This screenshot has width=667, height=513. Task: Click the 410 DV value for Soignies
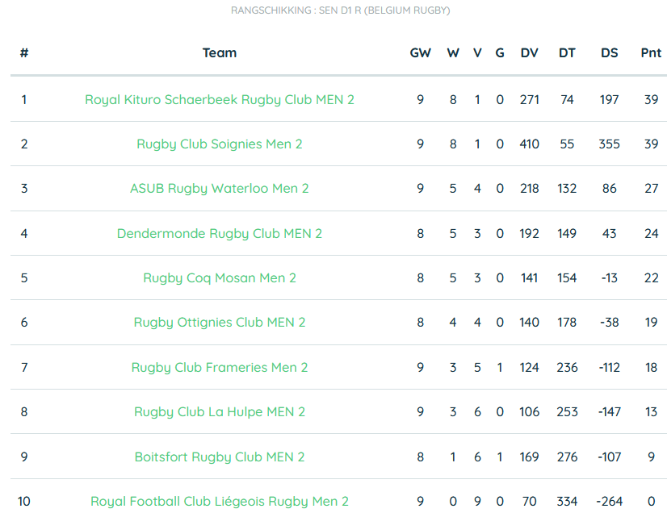[529, 144]
